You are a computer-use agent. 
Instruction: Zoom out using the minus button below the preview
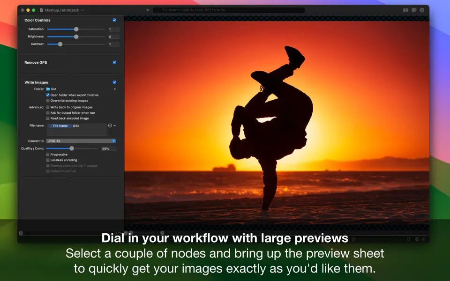pyautogui.click(x=126, y=233)
